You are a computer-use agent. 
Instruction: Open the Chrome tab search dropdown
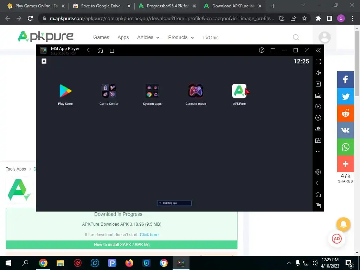tap(303, 5)
